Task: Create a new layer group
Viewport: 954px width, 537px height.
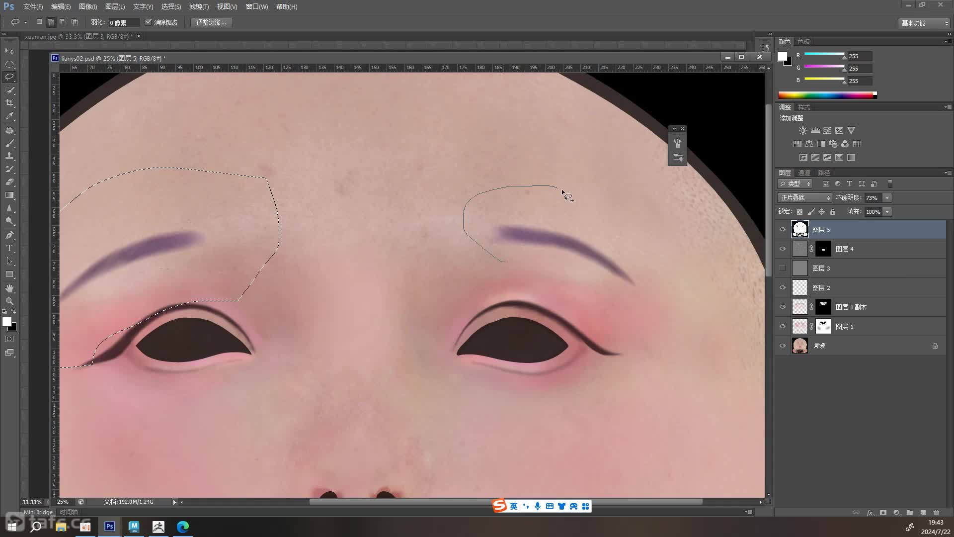Action: (910, 513)
